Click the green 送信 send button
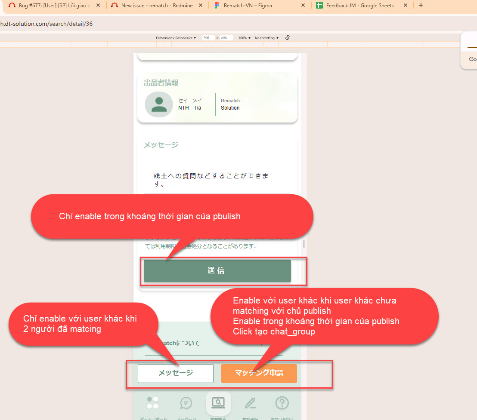 (217, 271)
